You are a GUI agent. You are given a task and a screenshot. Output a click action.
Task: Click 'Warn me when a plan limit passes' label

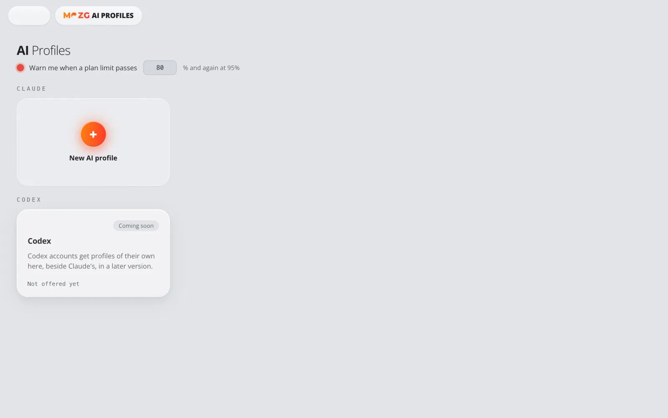83,68
